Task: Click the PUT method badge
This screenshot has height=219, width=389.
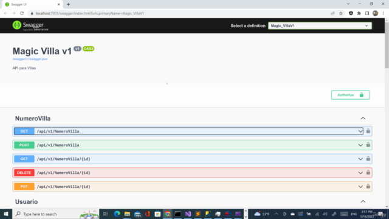Action: pos(24,187)
